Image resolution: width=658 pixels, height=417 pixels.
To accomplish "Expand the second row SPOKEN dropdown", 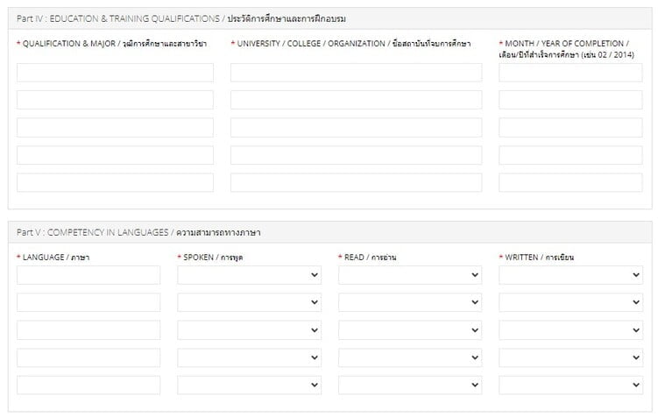I will [x=249, y=302].
